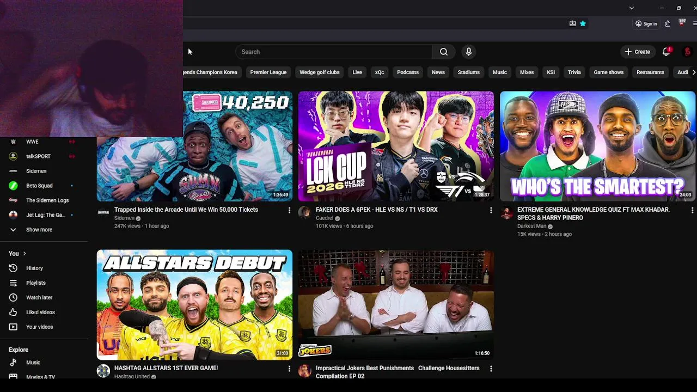This screenshot has width=697, height=392.
Task: Open the ALLSTARS DEBUT thumbnail
Action: pyautogui.click(x=194, y=305)
